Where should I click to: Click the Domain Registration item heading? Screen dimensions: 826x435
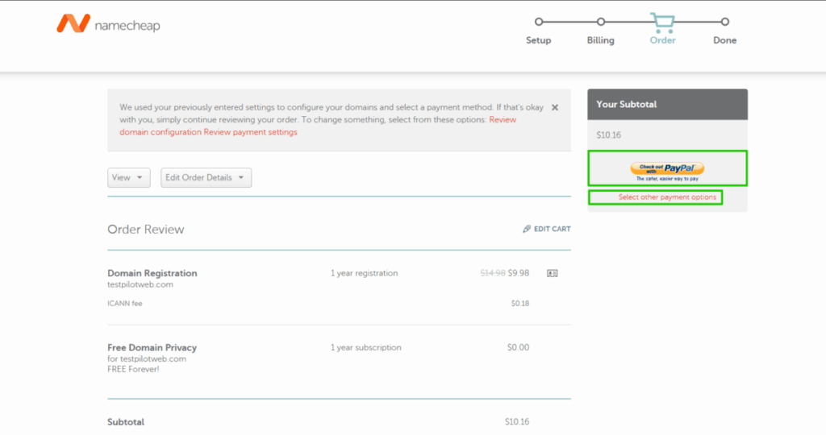point(152,273)
